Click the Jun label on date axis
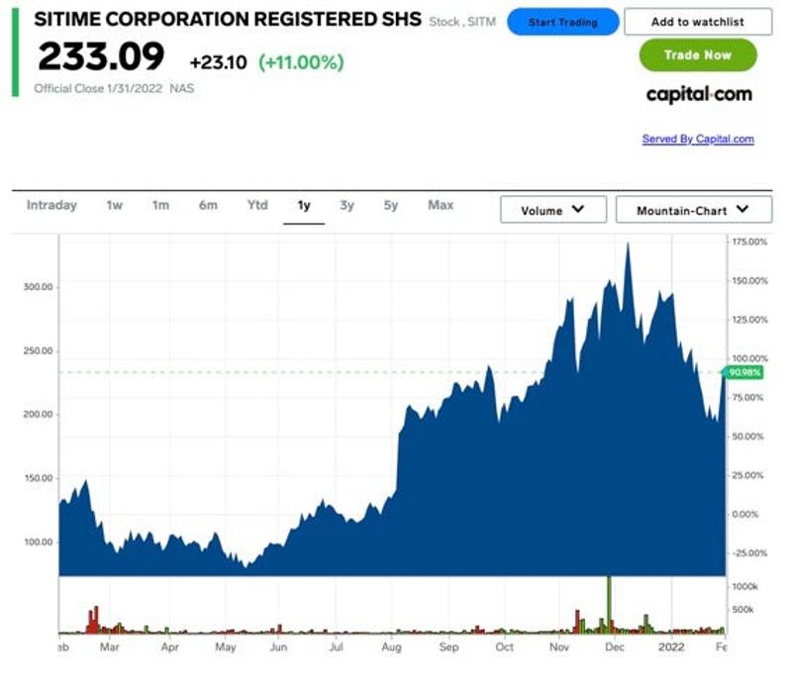792x685 pixels. click(278, 647)
